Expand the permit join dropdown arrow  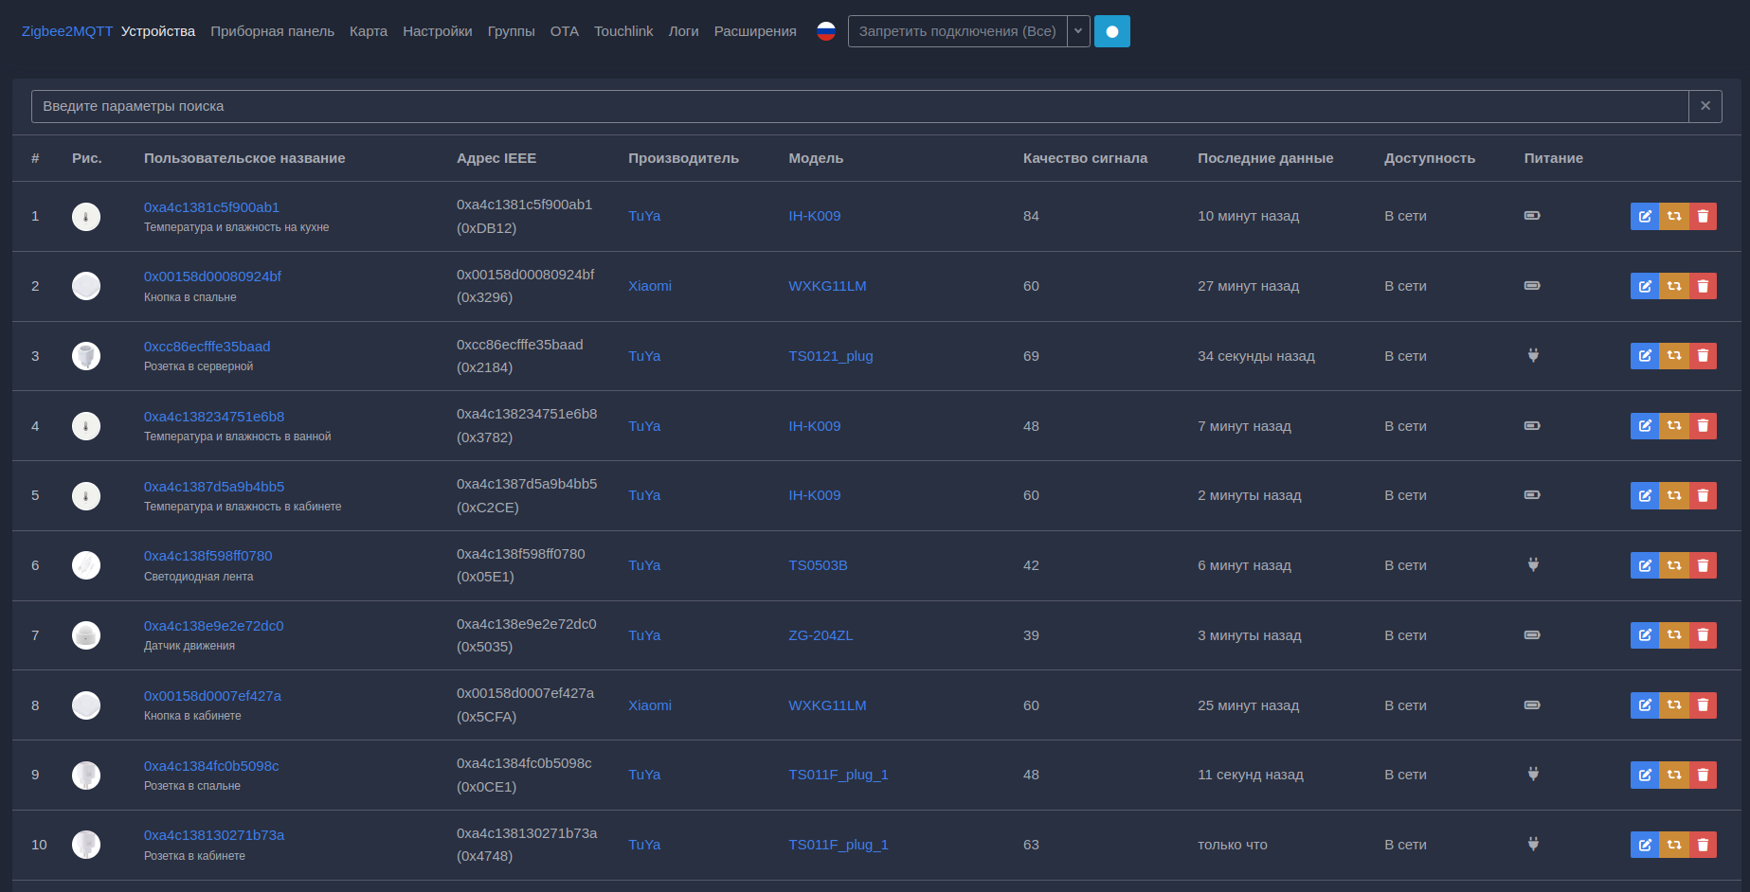click(1078, 31)
